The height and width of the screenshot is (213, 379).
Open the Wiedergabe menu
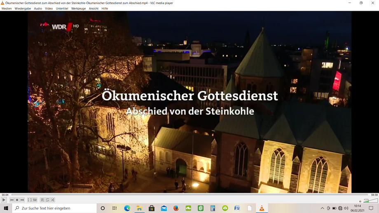tap(23, 9)
